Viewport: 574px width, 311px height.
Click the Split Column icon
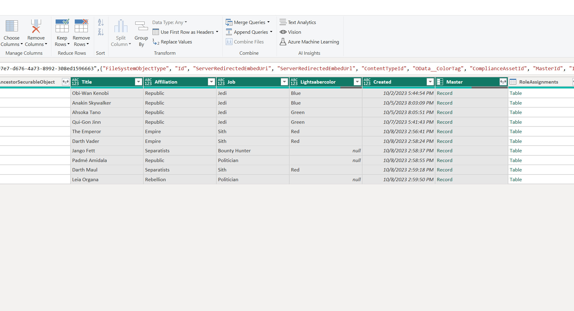tap(121, 26)
